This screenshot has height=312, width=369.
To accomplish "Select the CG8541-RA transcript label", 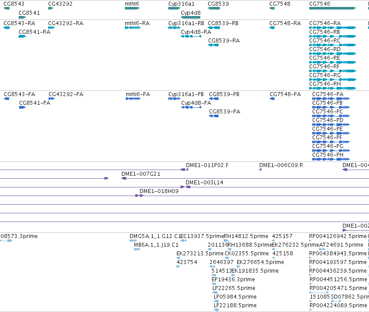I will pyautogui.click(x=34, y=32).
